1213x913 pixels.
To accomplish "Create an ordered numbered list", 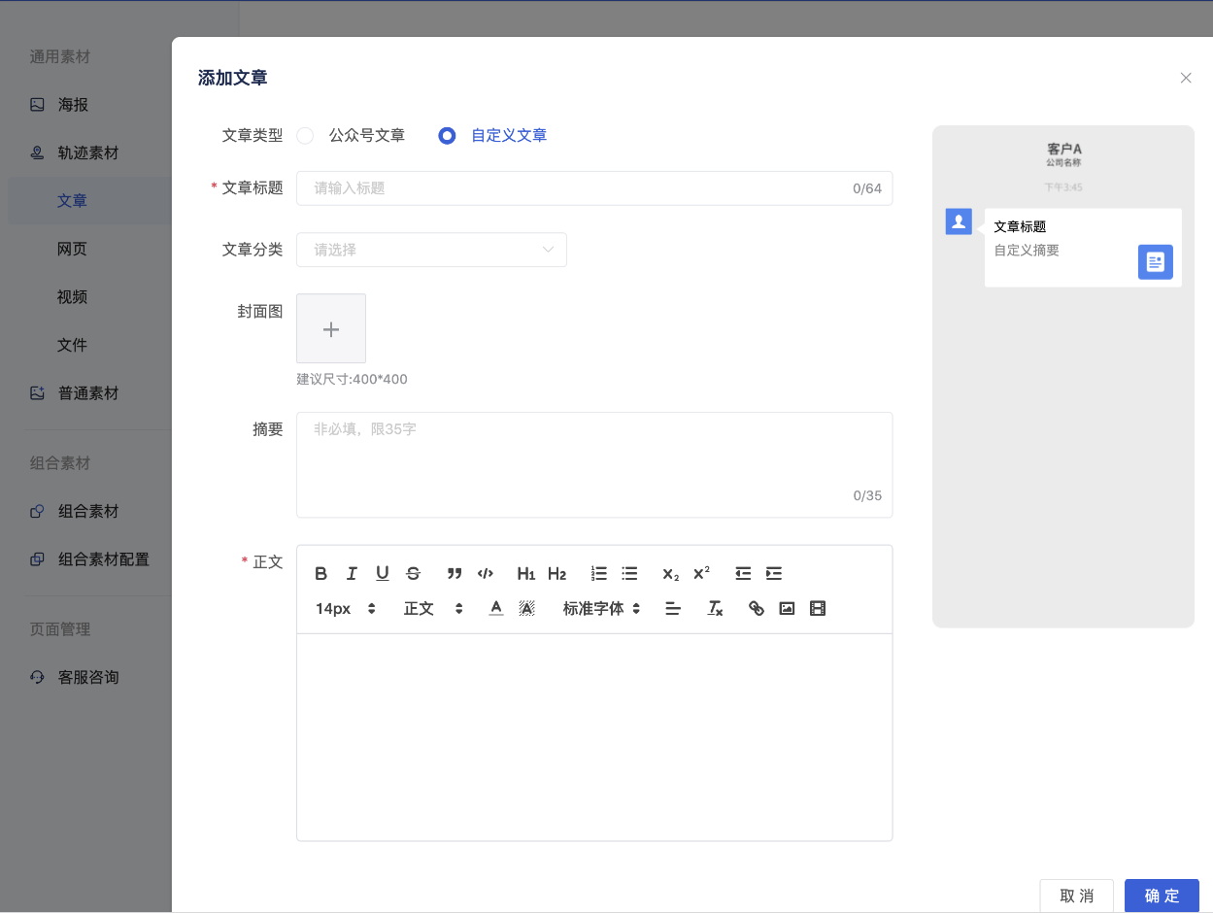I will 599,573.
